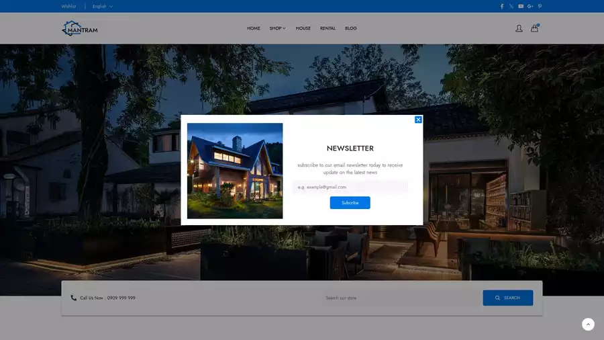The image size is (604, 340).
Task: Click the phone icon beside Call Us Now
Action: (x=74, y=298)
